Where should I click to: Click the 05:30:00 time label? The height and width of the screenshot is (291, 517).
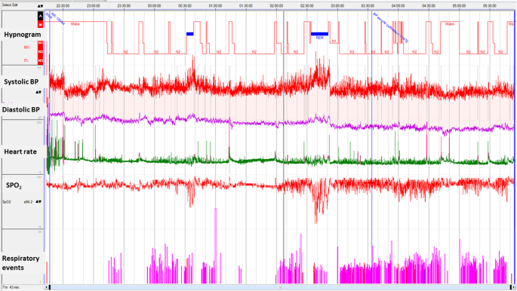(490, 6)
